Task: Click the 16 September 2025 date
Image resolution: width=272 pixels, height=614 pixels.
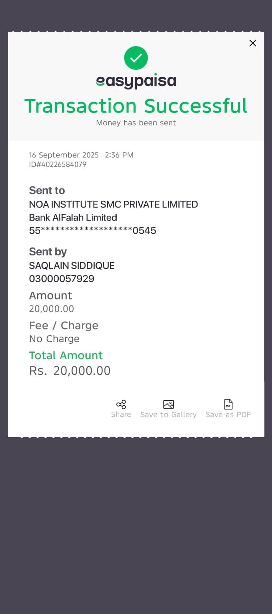Action: pos(64,155)
